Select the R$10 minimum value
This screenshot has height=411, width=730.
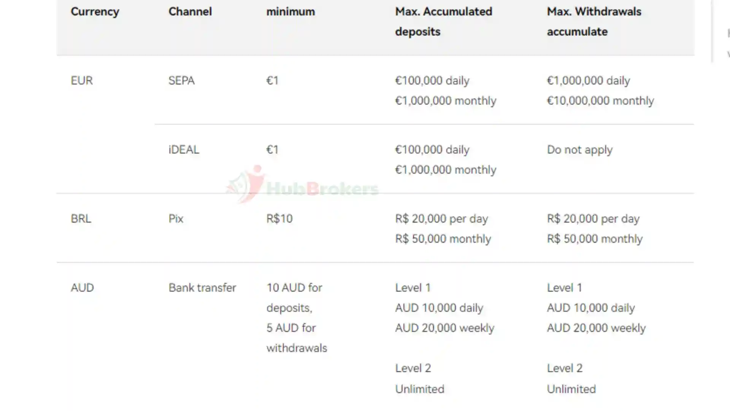coord(279,219)
